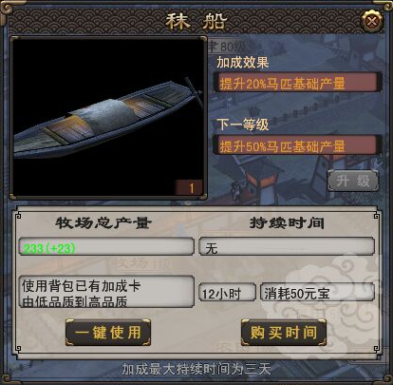393x385 pixels.
Task: Click the 牧场总产量 header
Action: click(x=103, y=223)
